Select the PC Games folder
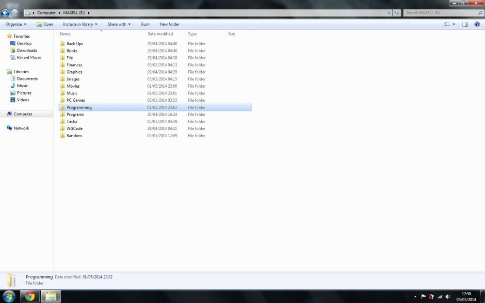Image resolution: width=485 pixels, height=303 pixels. pyautogui.click(x=75, y=100)
